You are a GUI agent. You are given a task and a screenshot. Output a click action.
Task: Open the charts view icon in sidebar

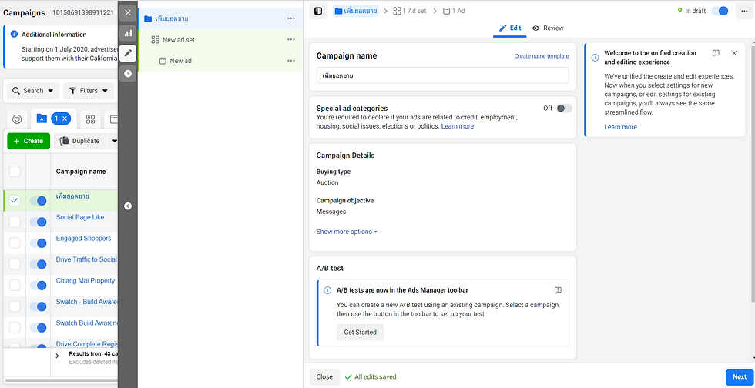pos(128,33)
